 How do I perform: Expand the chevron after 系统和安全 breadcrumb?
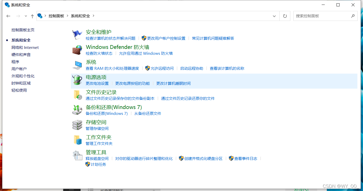94,16
